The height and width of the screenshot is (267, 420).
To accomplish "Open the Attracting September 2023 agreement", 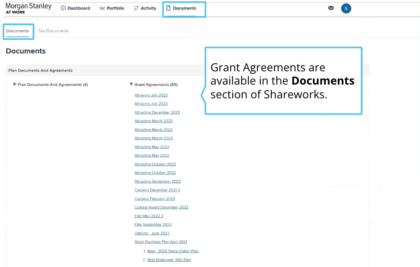I will pos(158,182).
